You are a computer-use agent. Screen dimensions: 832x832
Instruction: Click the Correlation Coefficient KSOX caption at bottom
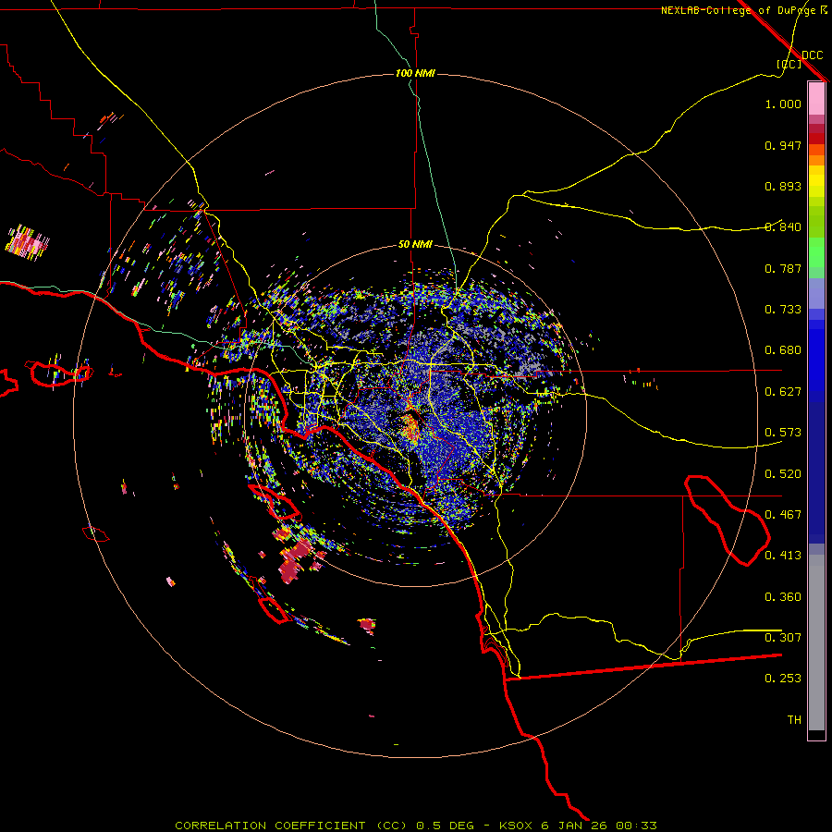coord(416,826)
